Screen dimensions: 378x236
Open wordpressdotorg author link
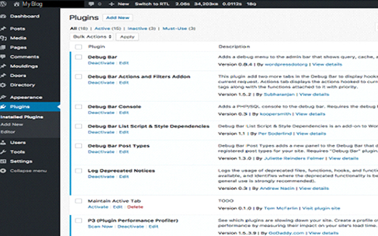point(286,65)
